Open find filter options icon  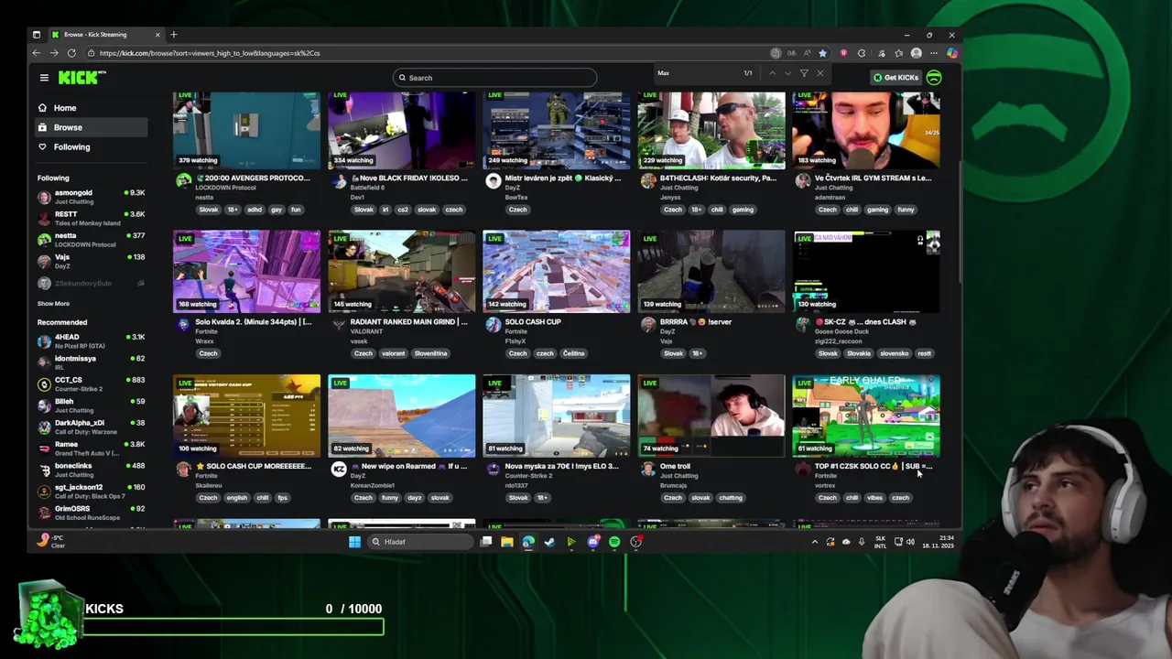(x=804, y=73)
